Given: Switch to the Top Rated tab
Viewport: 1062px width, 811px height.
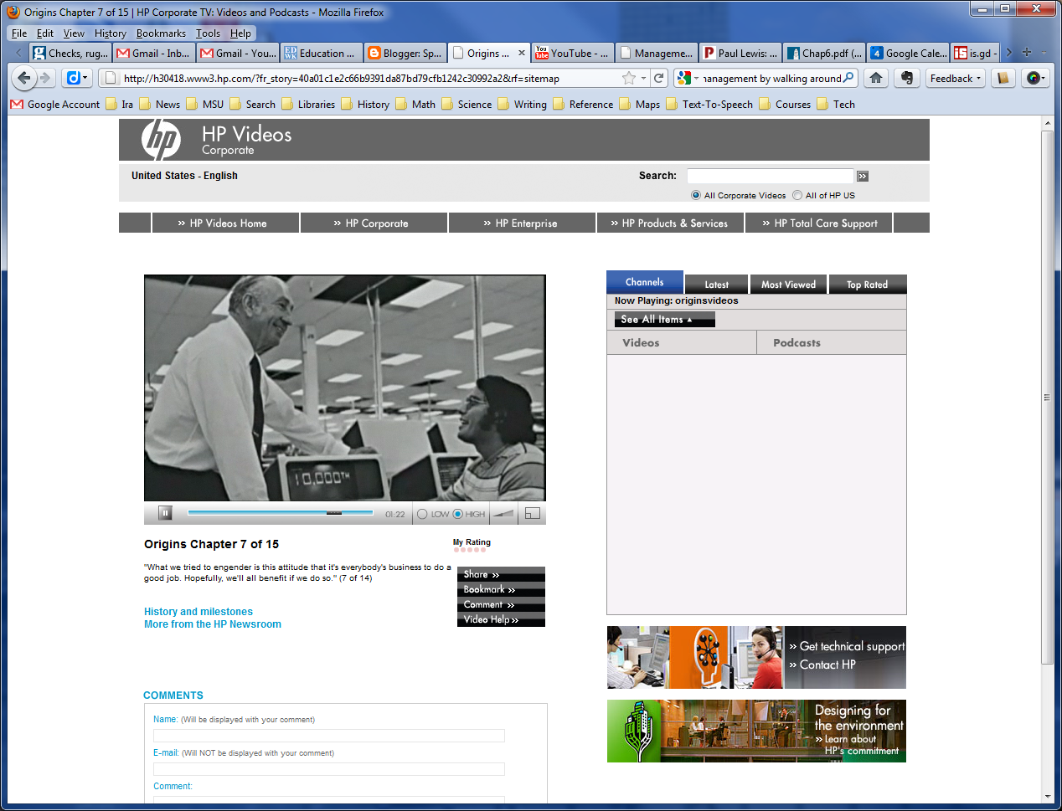Looking at the screenshot, I should [868, 285].
